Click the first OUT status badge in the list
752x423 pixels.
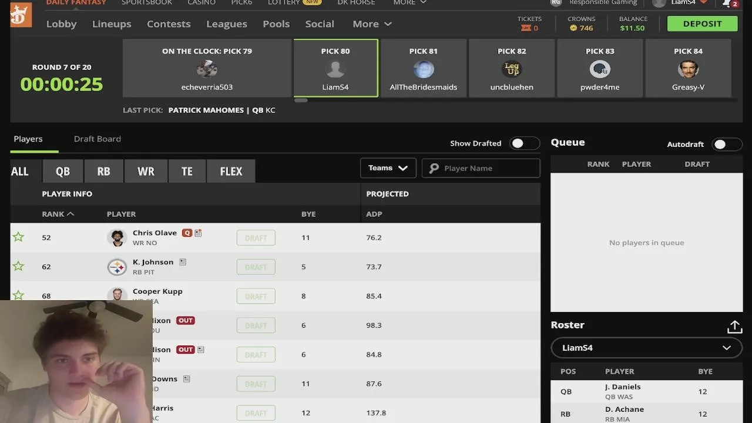tap(186, 320)
